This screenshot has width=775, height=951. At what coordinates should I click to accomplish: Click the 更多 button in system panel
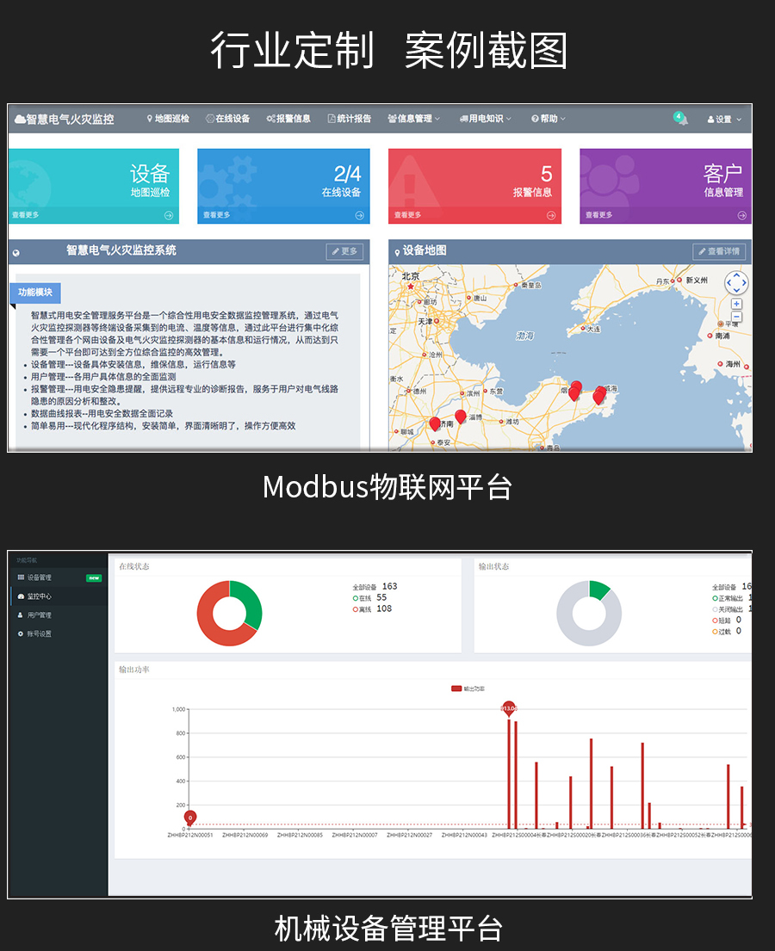pyautogui.click(x=344, y=251)
